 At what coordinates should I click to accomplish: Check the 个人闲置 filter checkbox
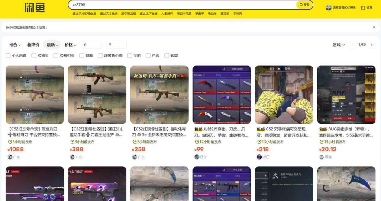click(x=8, y=55)
